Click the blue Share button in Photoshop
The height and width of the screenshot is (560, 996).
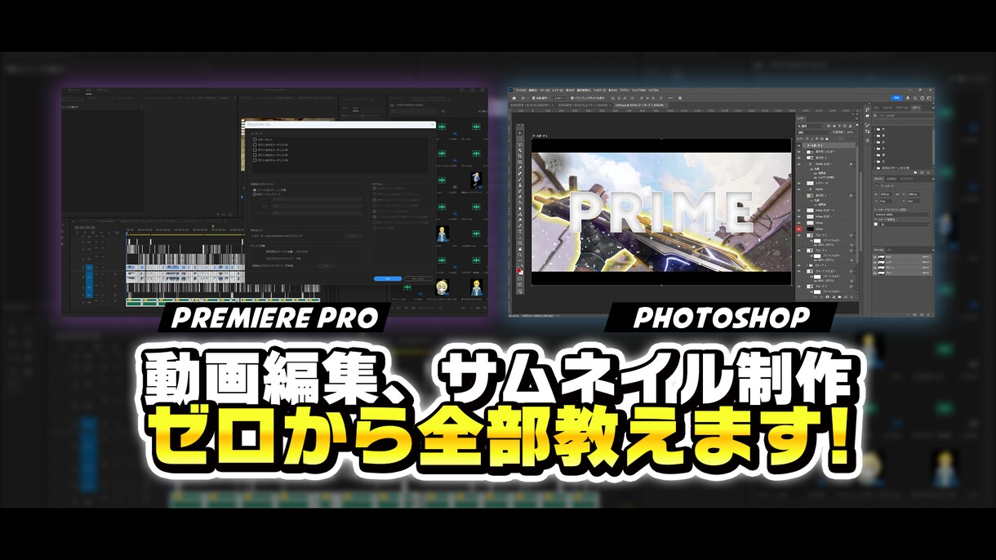click(896, 98)
